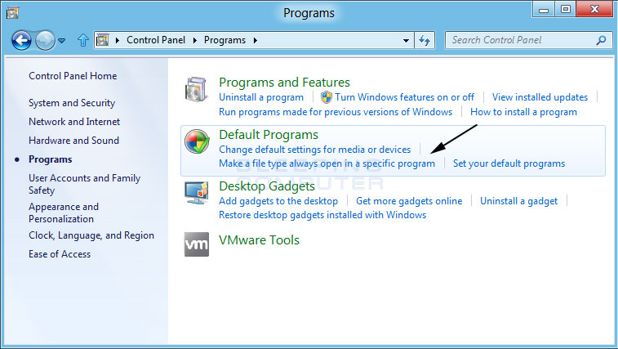Open Turn Windows features on or off
This screenshot has height=349, width=618.
pyautogui.click(x=404, y=97)
